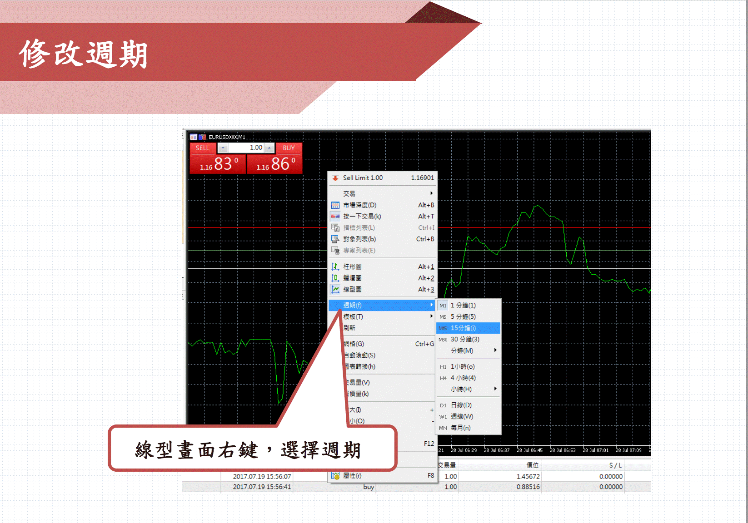Open the 對象列表(b) object list

click(382, 239)
